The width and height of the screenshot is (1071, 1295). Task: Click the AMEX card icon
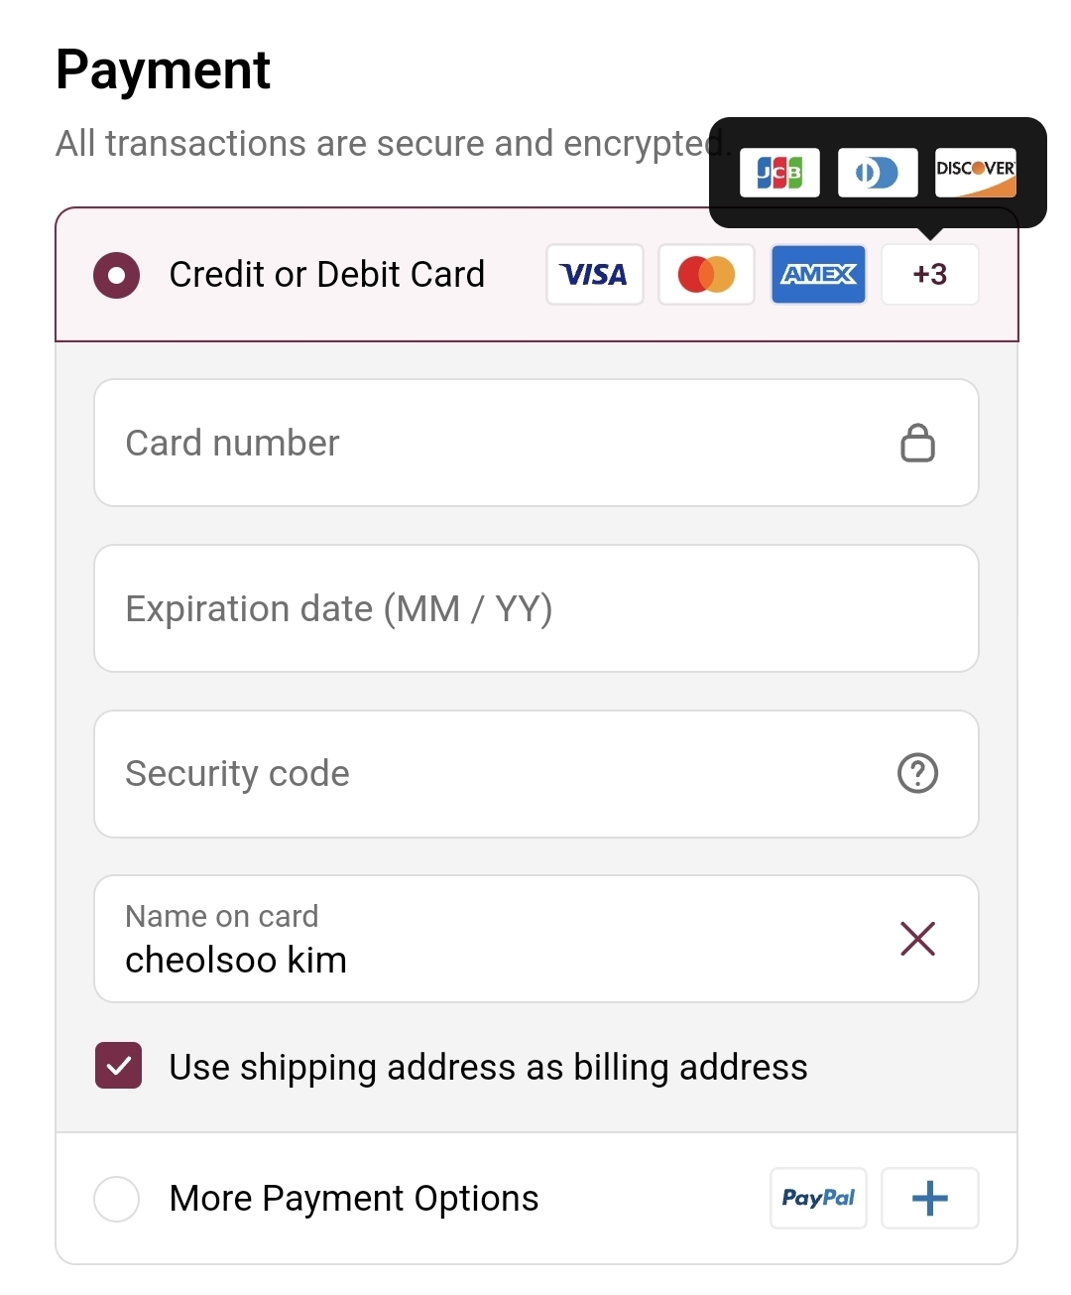(818, 275)
